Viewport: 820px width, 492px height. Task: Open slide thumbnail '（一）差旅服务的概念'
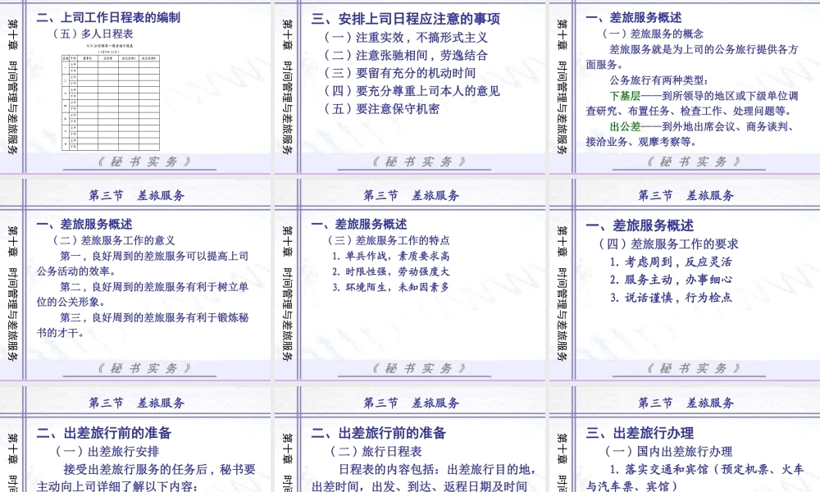point(685,86)
